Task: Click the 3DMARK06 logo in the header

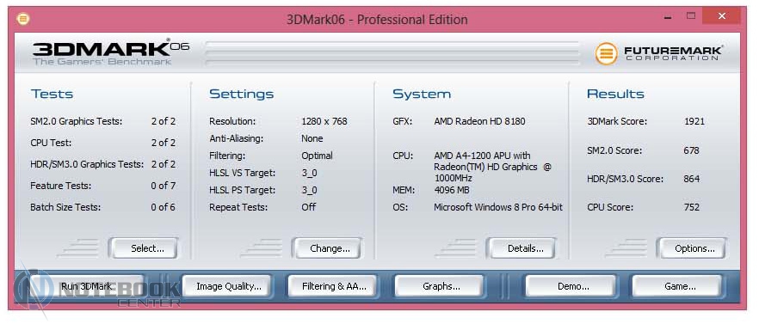Action: [x=110, y=52]
